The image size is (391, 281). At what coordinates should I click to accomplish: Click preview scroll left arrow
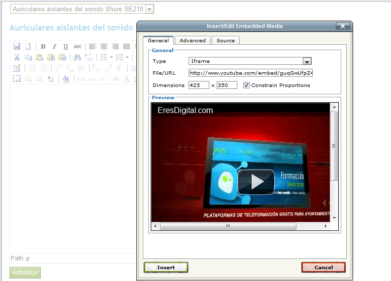[155, 226]
